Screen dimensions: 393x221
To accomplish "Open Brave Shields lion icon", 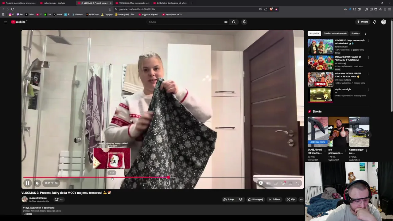I will point(271,9).
